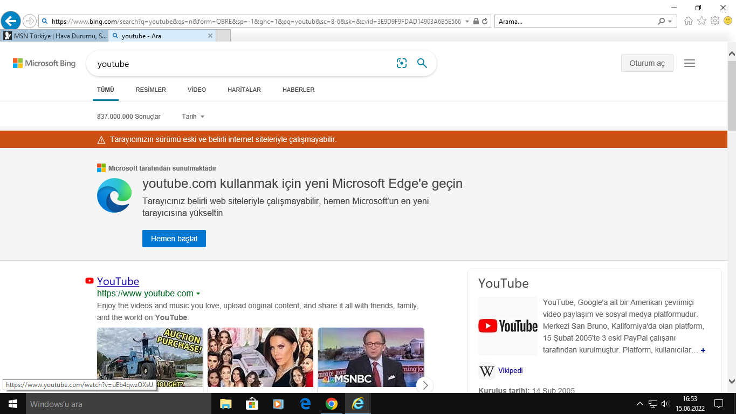
Task: Click the Oturum aç sign-in button
Action: click(647, 63)
